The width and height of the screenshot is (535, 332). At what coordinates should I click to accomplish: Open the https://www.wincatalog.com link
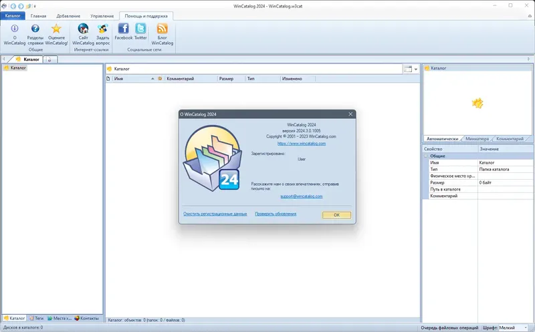(x=302, y=144)
